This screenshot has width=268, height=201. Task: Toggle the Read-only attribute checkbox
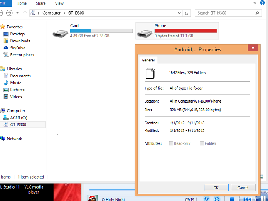tap(171, 143)
